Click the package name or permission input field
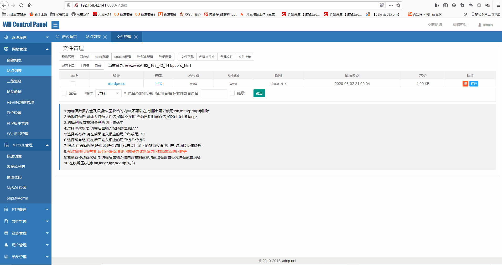Screen dimensions: 502x265 tap(214, 93)
